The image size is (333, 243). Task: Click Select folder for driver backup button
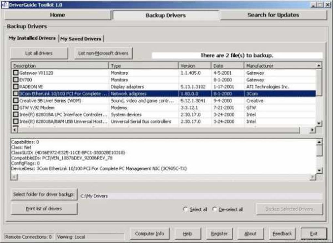click(44, 194)
